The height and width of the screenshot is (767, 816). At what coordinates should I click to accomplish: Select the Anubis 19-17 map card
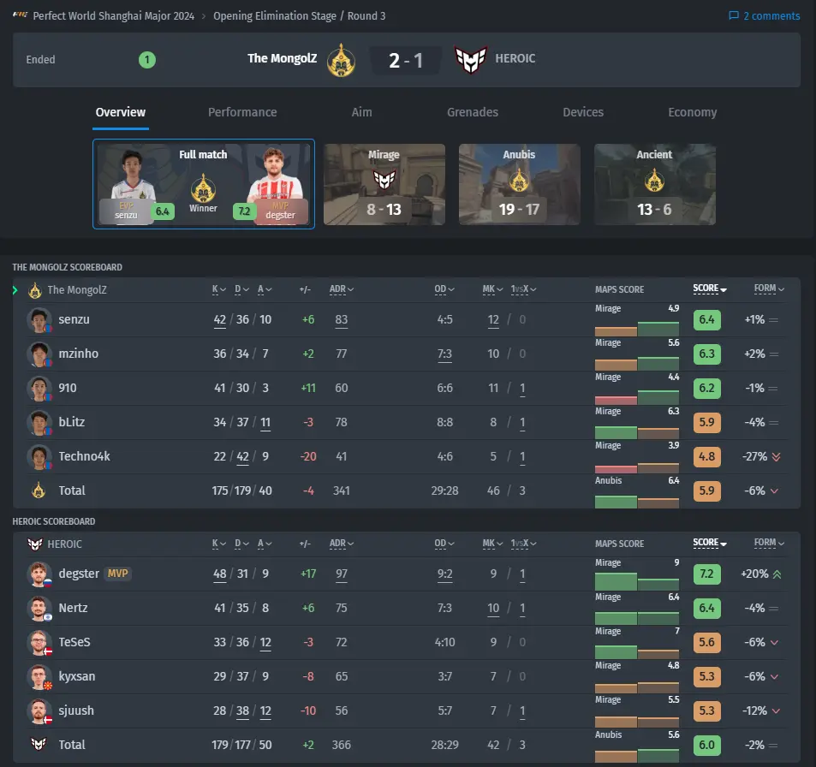(x=520, y=184)
